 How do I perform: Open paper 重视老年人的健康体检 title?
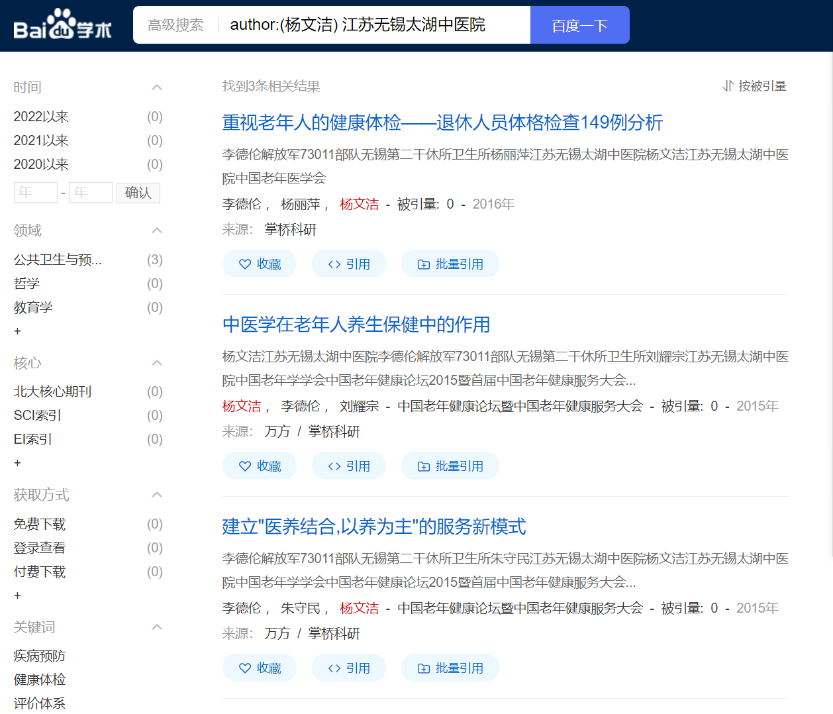click(442, 123)
